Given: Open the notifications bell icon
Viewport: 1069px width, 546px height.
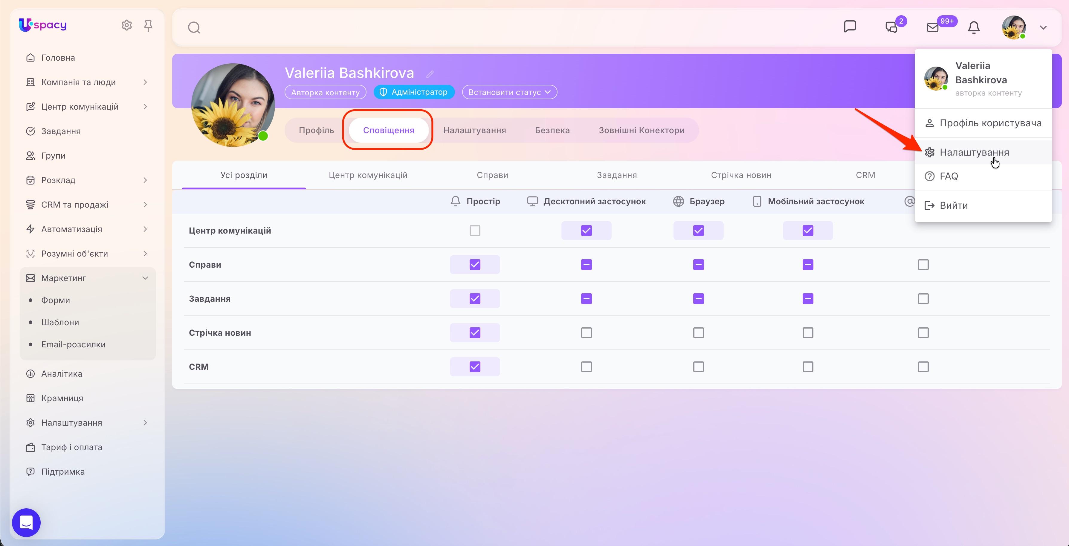Looking at the screenshot, I should [x=974, y=27].
